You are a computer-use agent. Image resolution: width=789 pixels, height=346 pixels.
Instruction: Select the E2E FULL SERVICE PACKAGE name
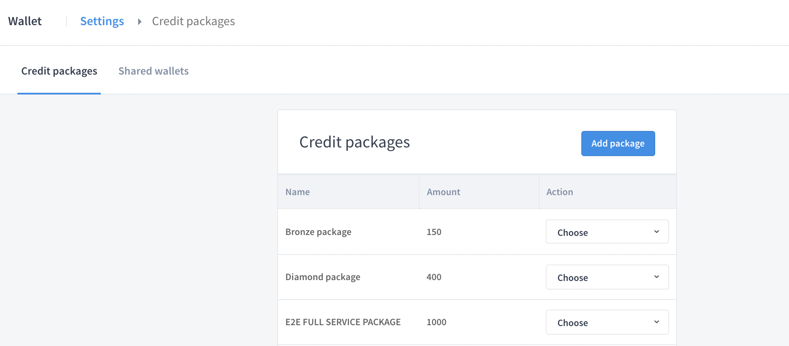pos(343,322)
